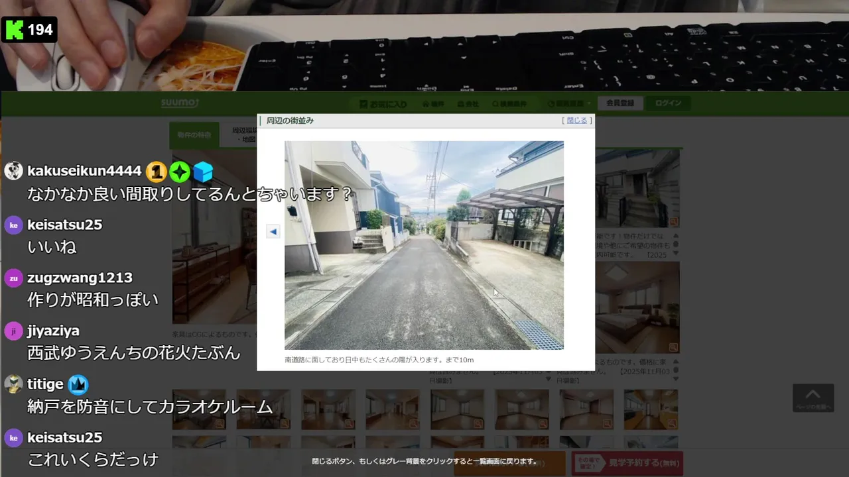This screenshot has height=477, width=849.
Task: Click the username titige
Action: point(45,384)
